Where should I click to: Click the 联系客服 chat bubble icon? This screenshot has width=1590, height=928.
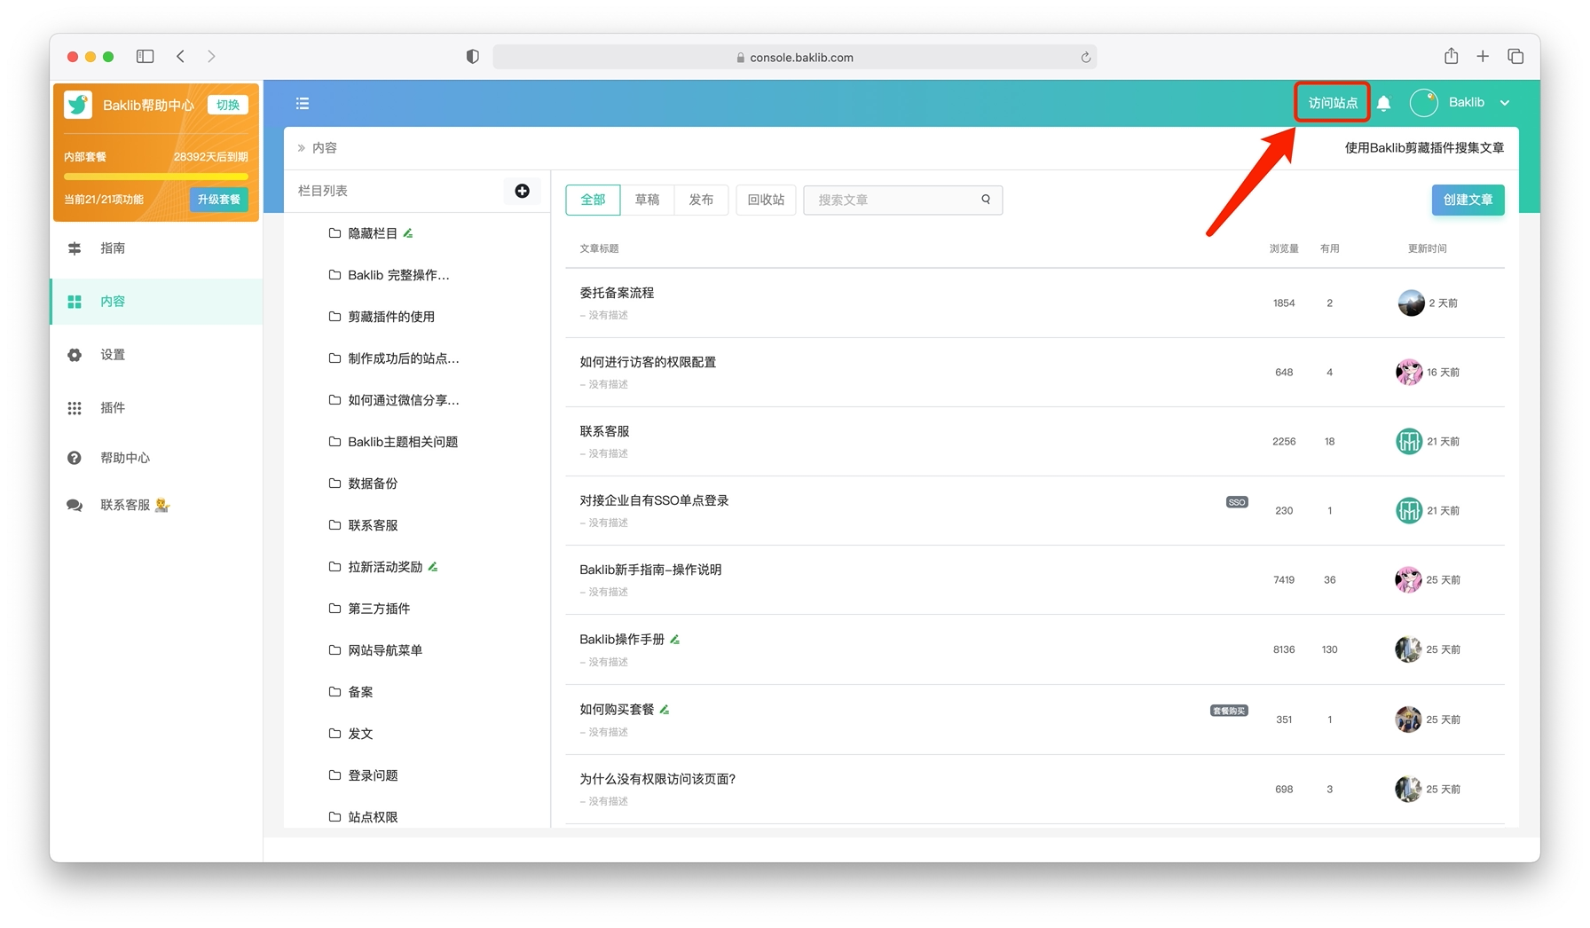[x=75, y=506]
